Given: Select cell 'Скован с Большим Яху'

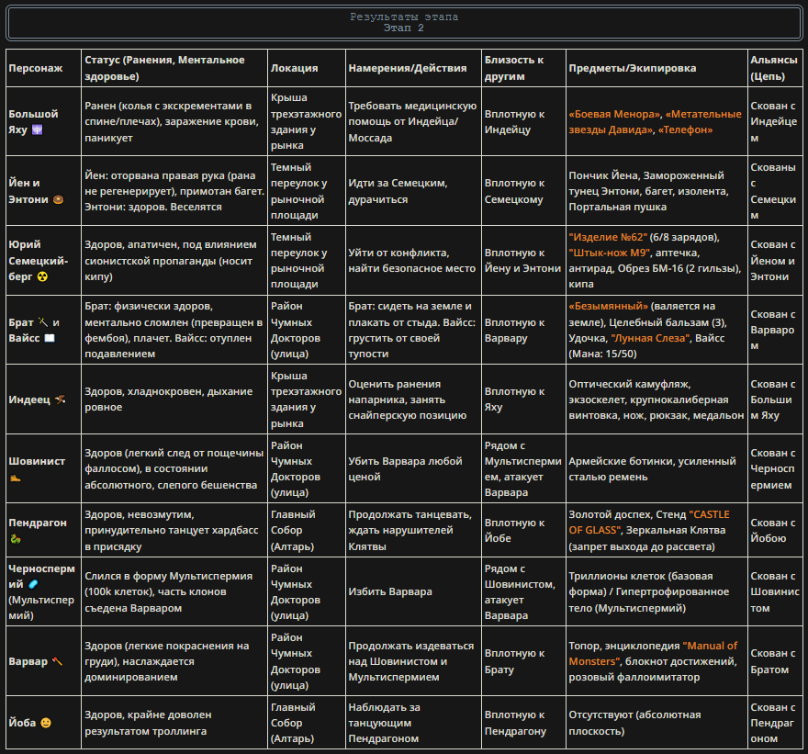Looking at the screenshot, I should [775, 400].
